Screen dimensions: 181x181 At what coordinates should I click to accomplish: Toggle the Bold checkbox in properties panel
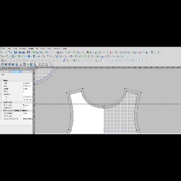coord(24,91)
